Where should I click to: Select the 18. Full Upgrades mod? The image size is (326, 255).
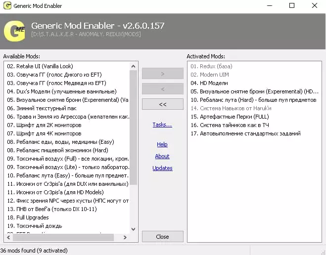(x=28, y=217)
